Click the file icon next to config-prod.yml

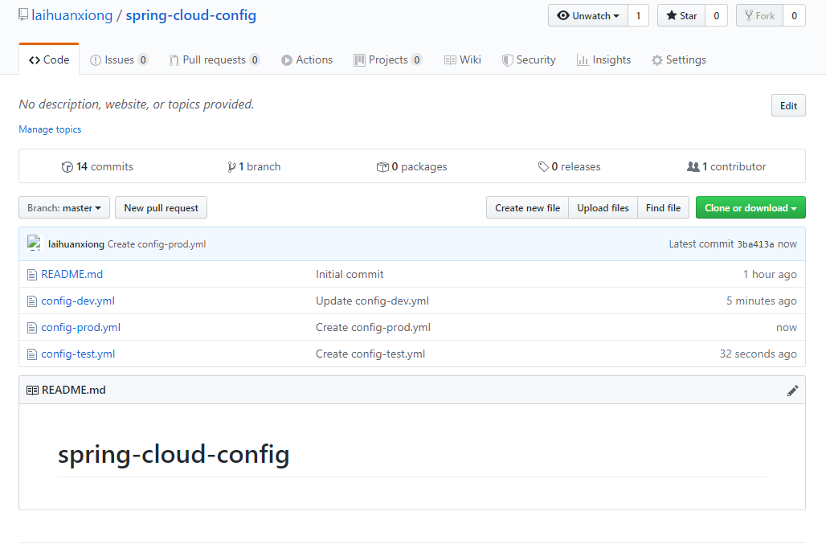(x=32, y=328)
